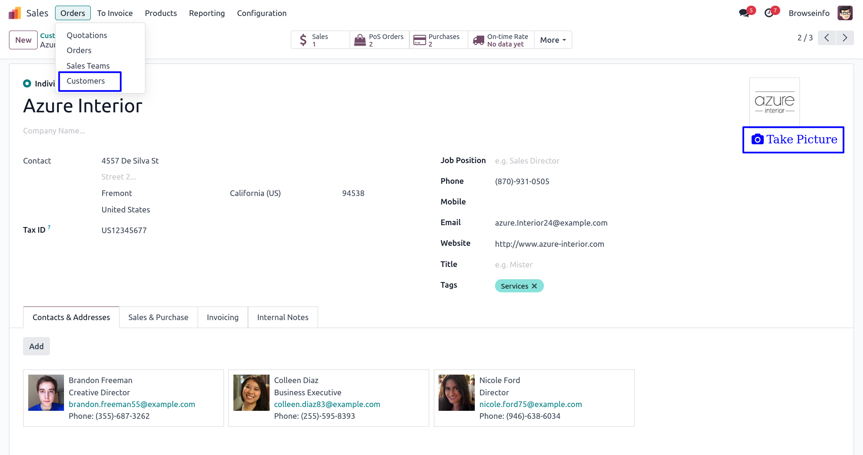This screenshot has width=863, height=455.
Task: Go to next record arrow
Action: pyautogui.click(x=845, y=38)
